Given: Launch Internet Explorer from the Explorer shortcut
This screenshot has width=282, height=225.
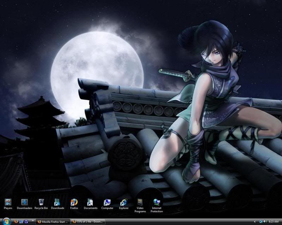Looking at the screenshot, I should point(124,203).
